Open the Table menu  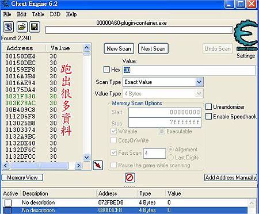pos(38,14)
